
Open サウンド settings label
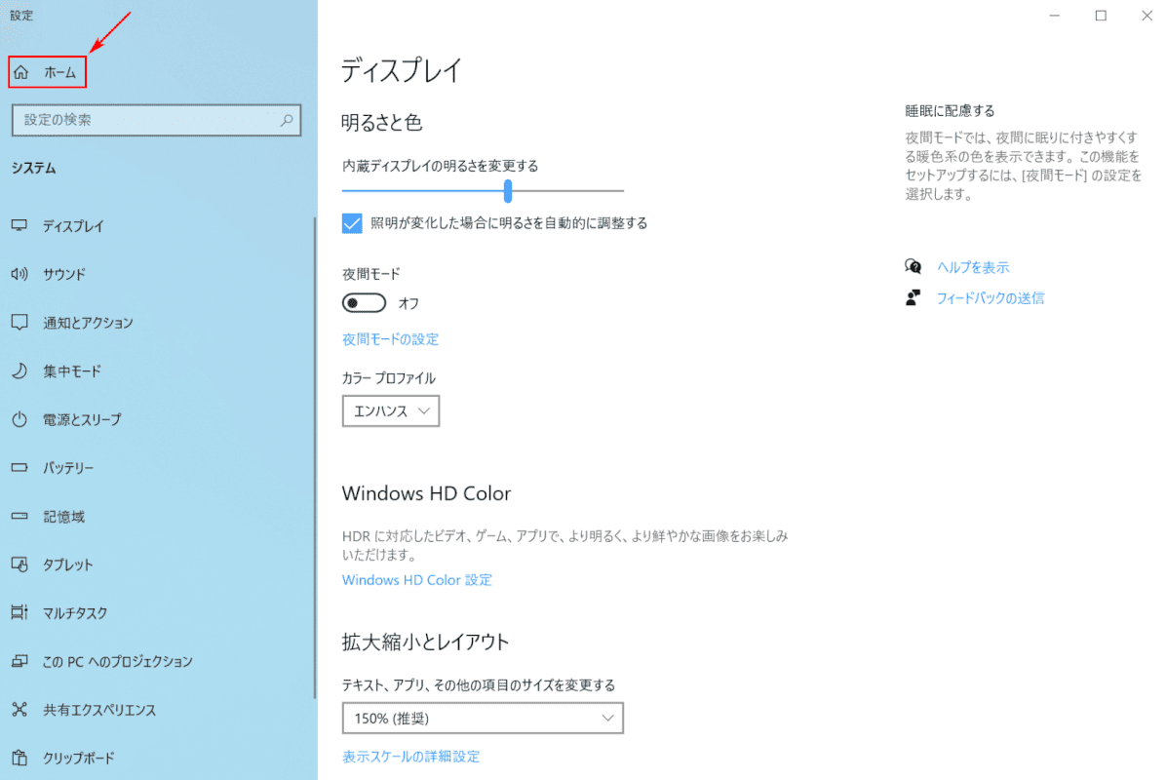pyautogui.click(x=64, y=274)
